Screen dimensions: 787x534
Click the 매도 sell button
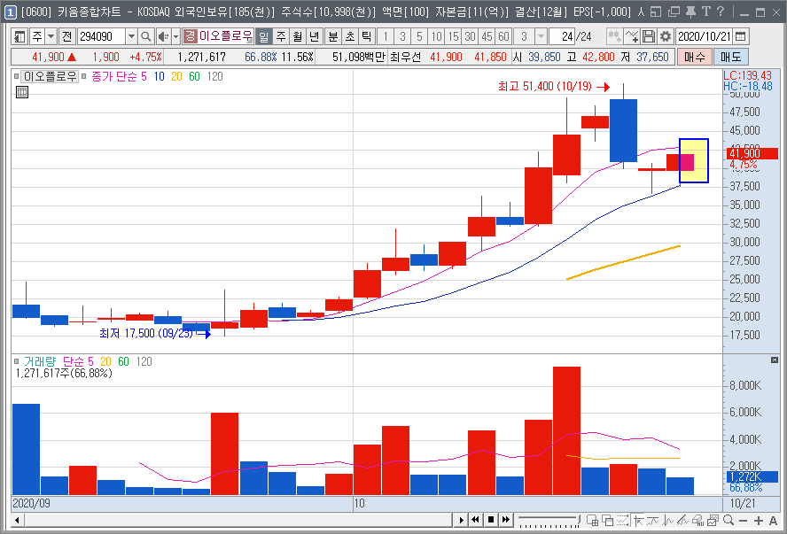point(731,58)
